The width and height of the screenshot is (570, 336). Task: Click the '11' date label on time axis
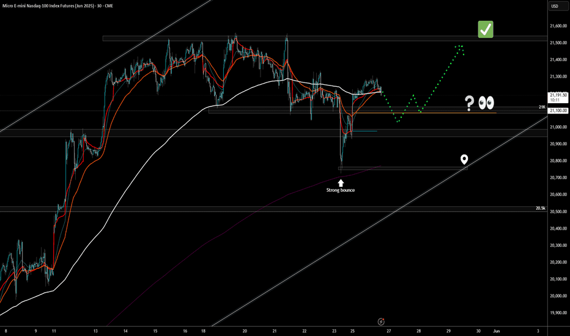tap(54, 331)
